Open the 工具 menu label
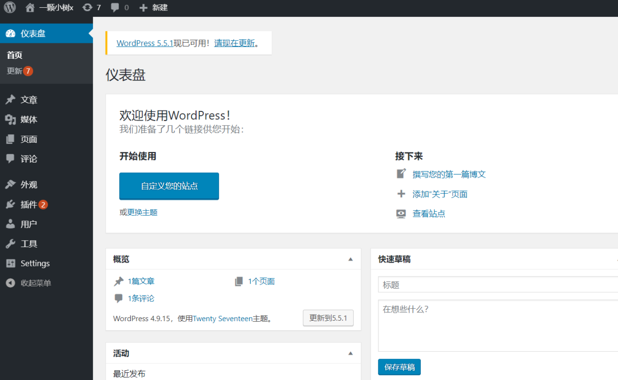618x380 pixels. (29, 244)
